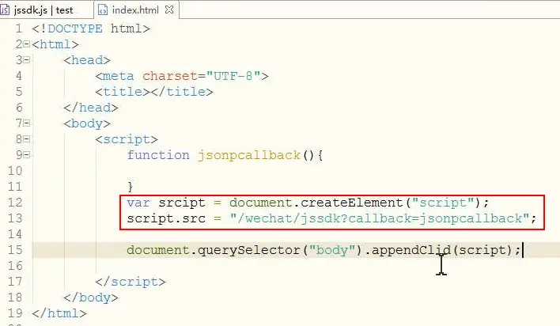This screenshot has width=560, height=326.
Task: Click line number 14 in the gutter
Action: click(15, 234)
